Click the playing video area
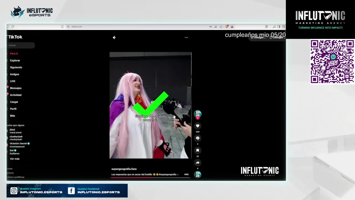This screenshot has width=355, height=200. click(x=150, y=105)
